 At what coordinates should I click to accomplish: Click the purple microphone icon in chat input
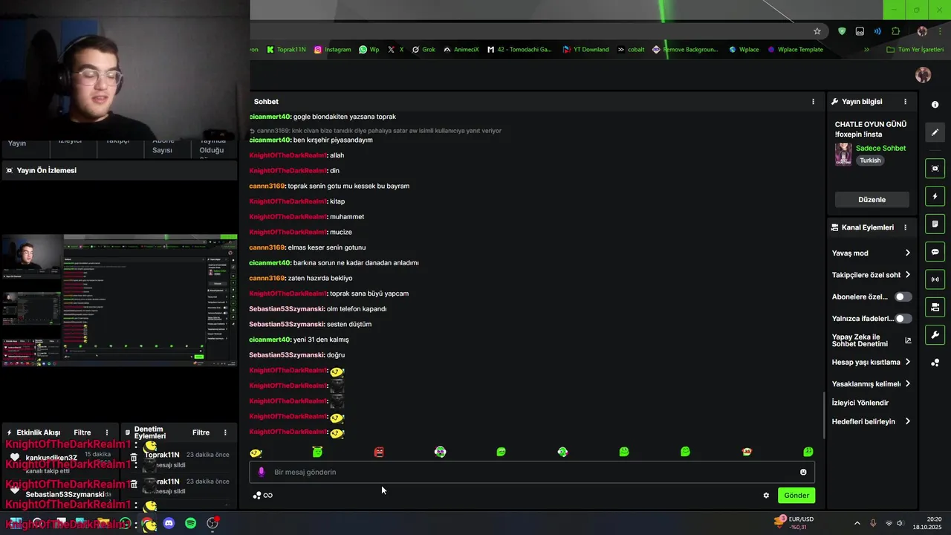tap(261, 472)
